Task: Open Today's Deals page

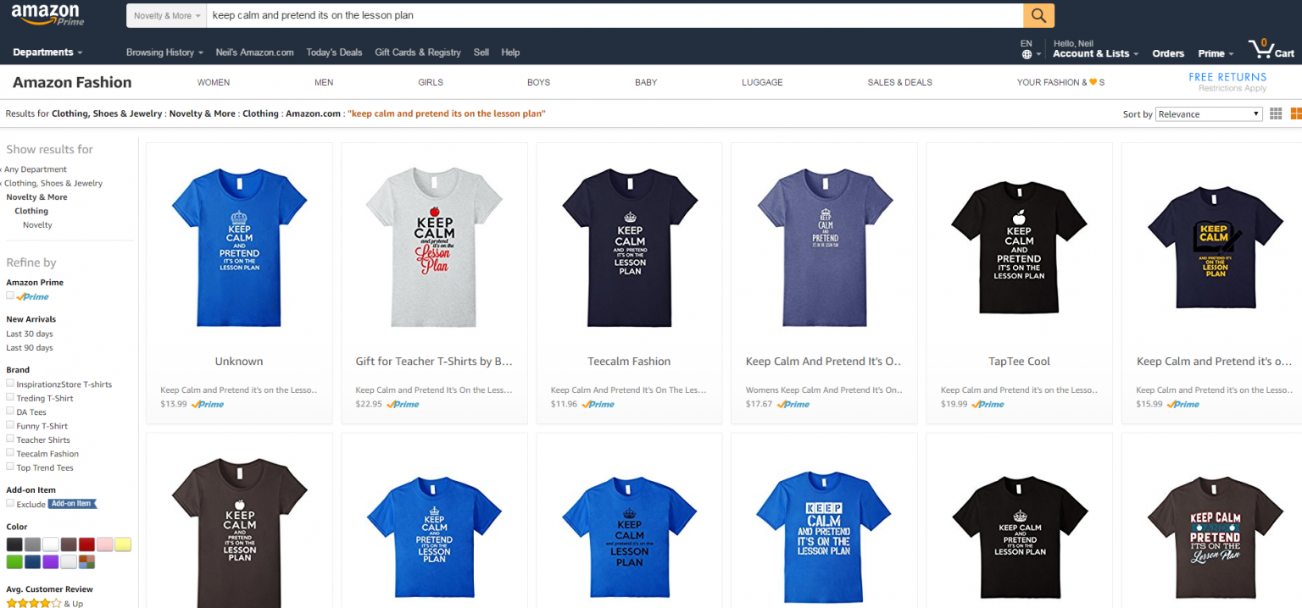Action: coord(334,52)
